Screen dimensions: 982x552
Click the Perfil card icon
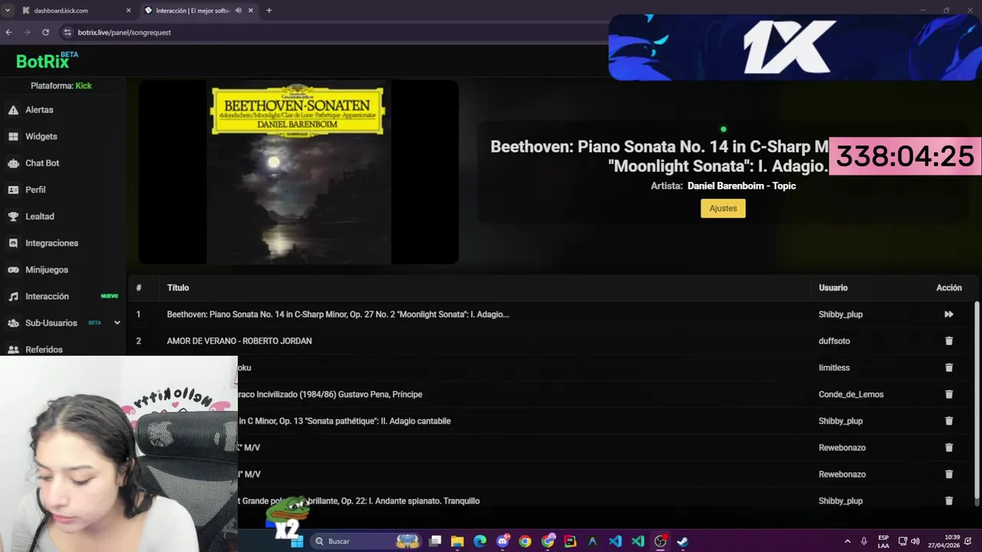(13, 190)
